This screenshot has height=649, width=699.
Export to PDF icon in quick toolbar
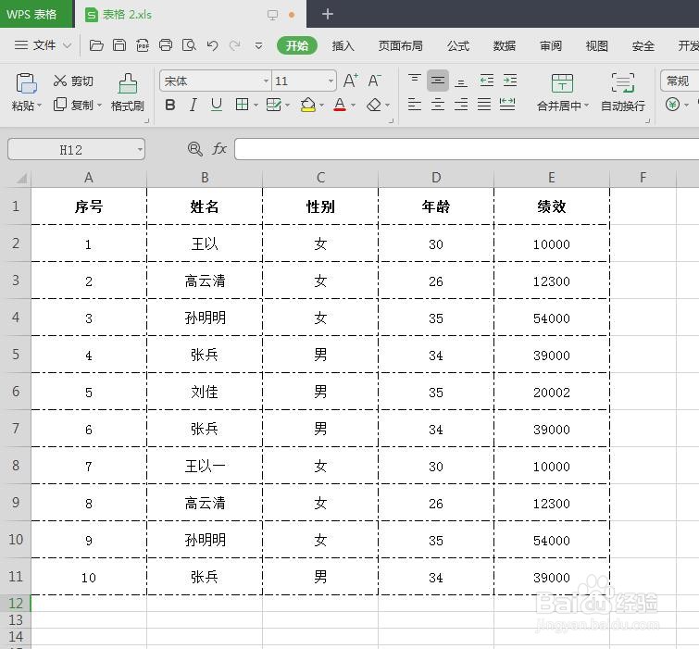coord(143,45)
